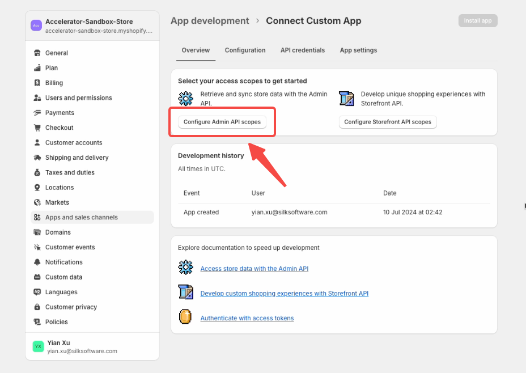Click the purple Acc store avatar
This screenshot has height=373, width=526.
pos(36,26)
